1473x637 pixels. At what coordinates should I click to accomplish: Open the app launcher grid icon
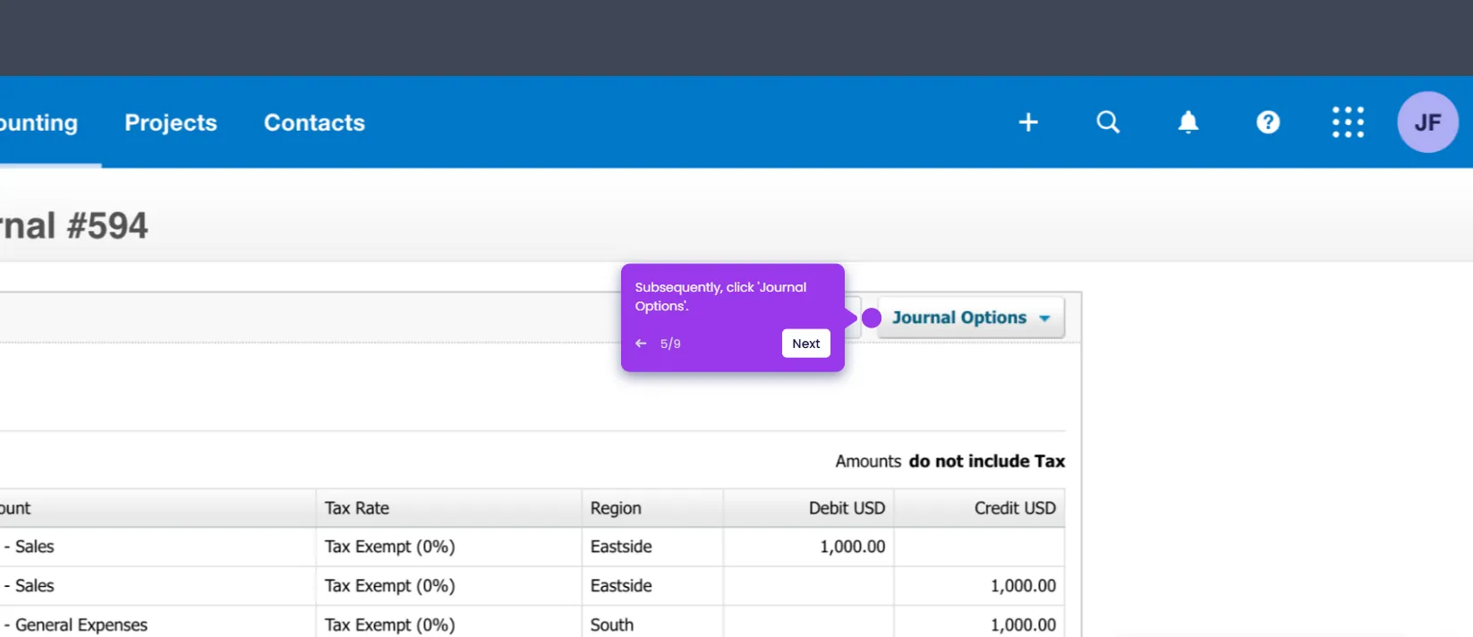(x=1348, y=123)
